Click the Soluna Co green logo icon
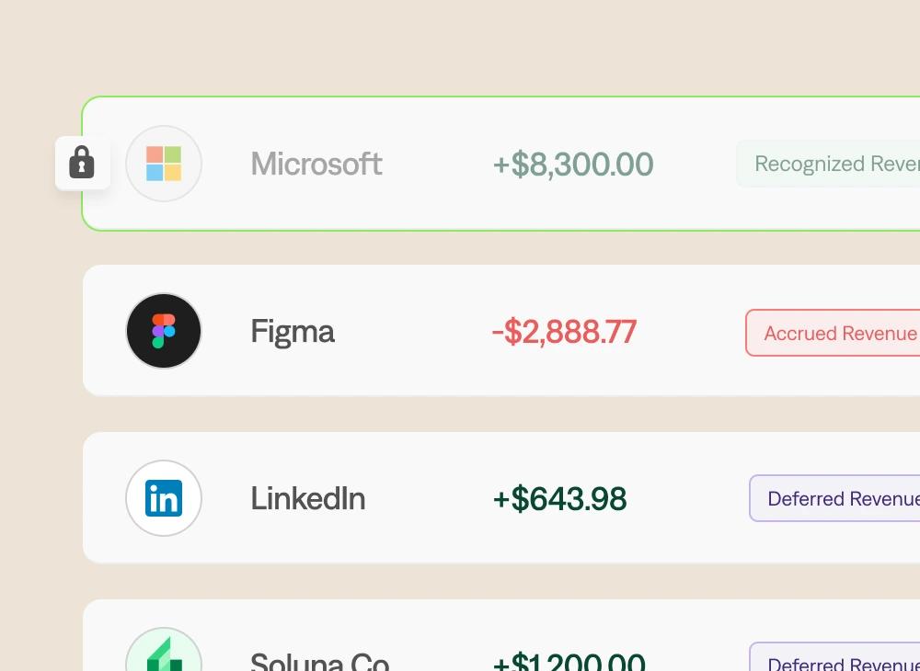 (164, 654)
